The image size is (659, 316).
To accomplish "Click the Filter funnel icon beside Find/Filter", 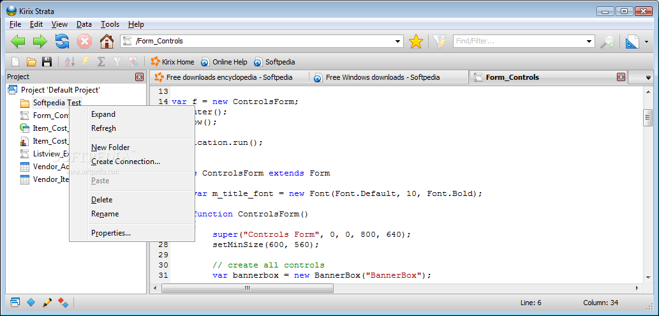I will click(x=440, y=41).
